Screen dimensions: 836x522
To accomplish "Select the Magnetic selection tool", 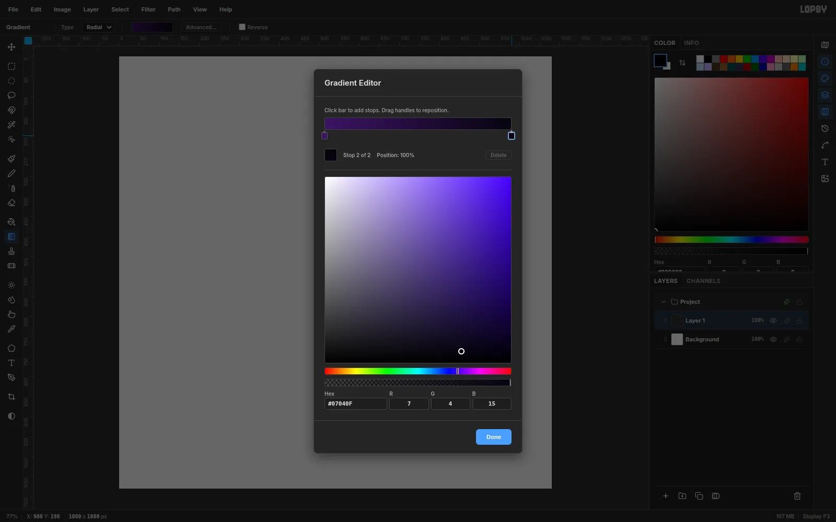I will point(11,110).
